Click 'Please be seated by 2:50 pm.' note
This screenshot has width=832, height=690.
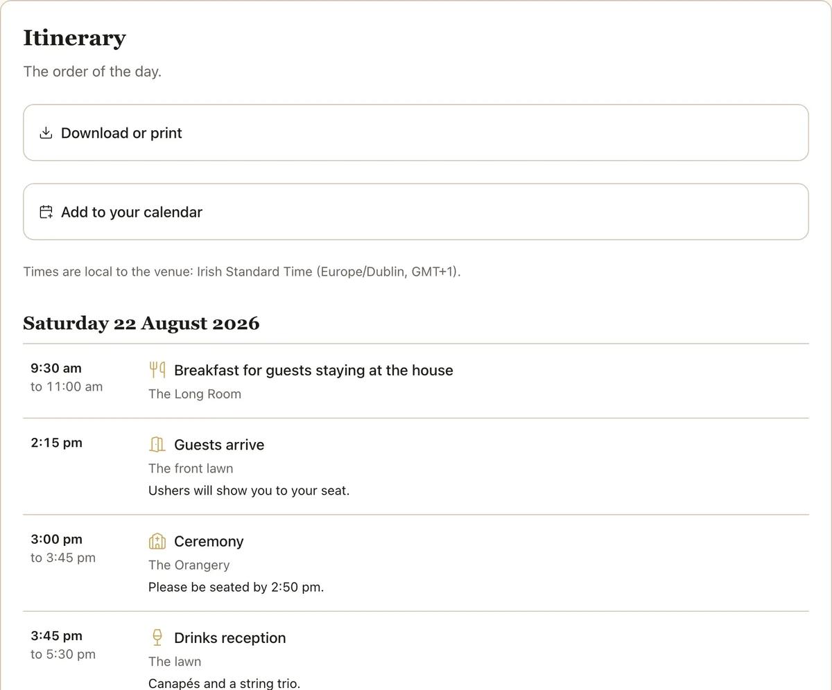point(236,587)
